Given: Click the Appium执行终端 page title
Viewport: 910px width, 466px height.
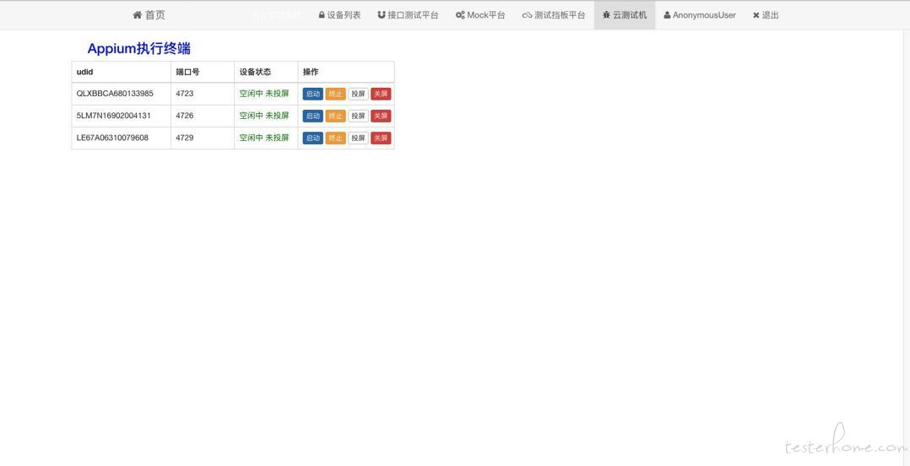Looking at the screenshot, I should 138,49.
